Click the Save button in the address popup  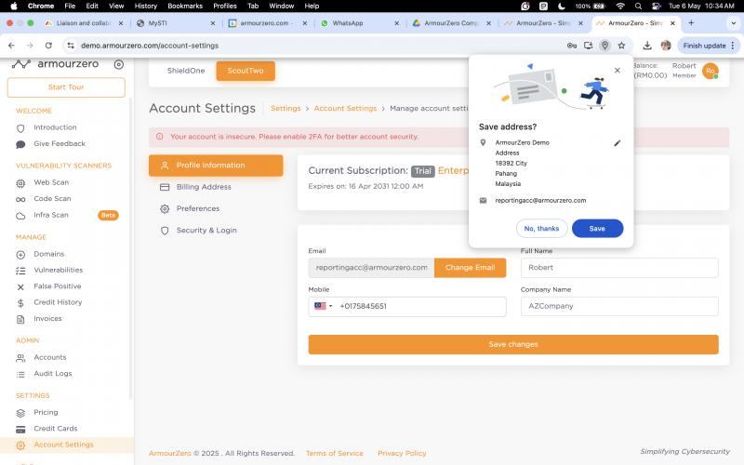pos(597,228)
